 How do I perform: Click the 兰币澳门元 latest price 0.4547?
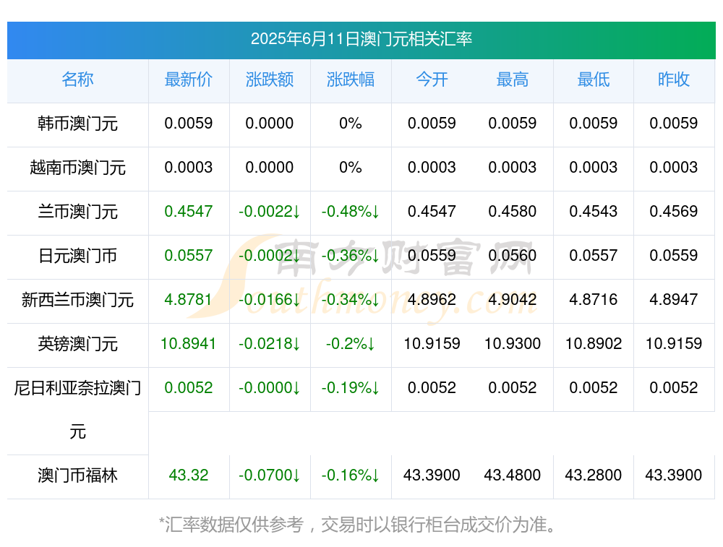189,212
